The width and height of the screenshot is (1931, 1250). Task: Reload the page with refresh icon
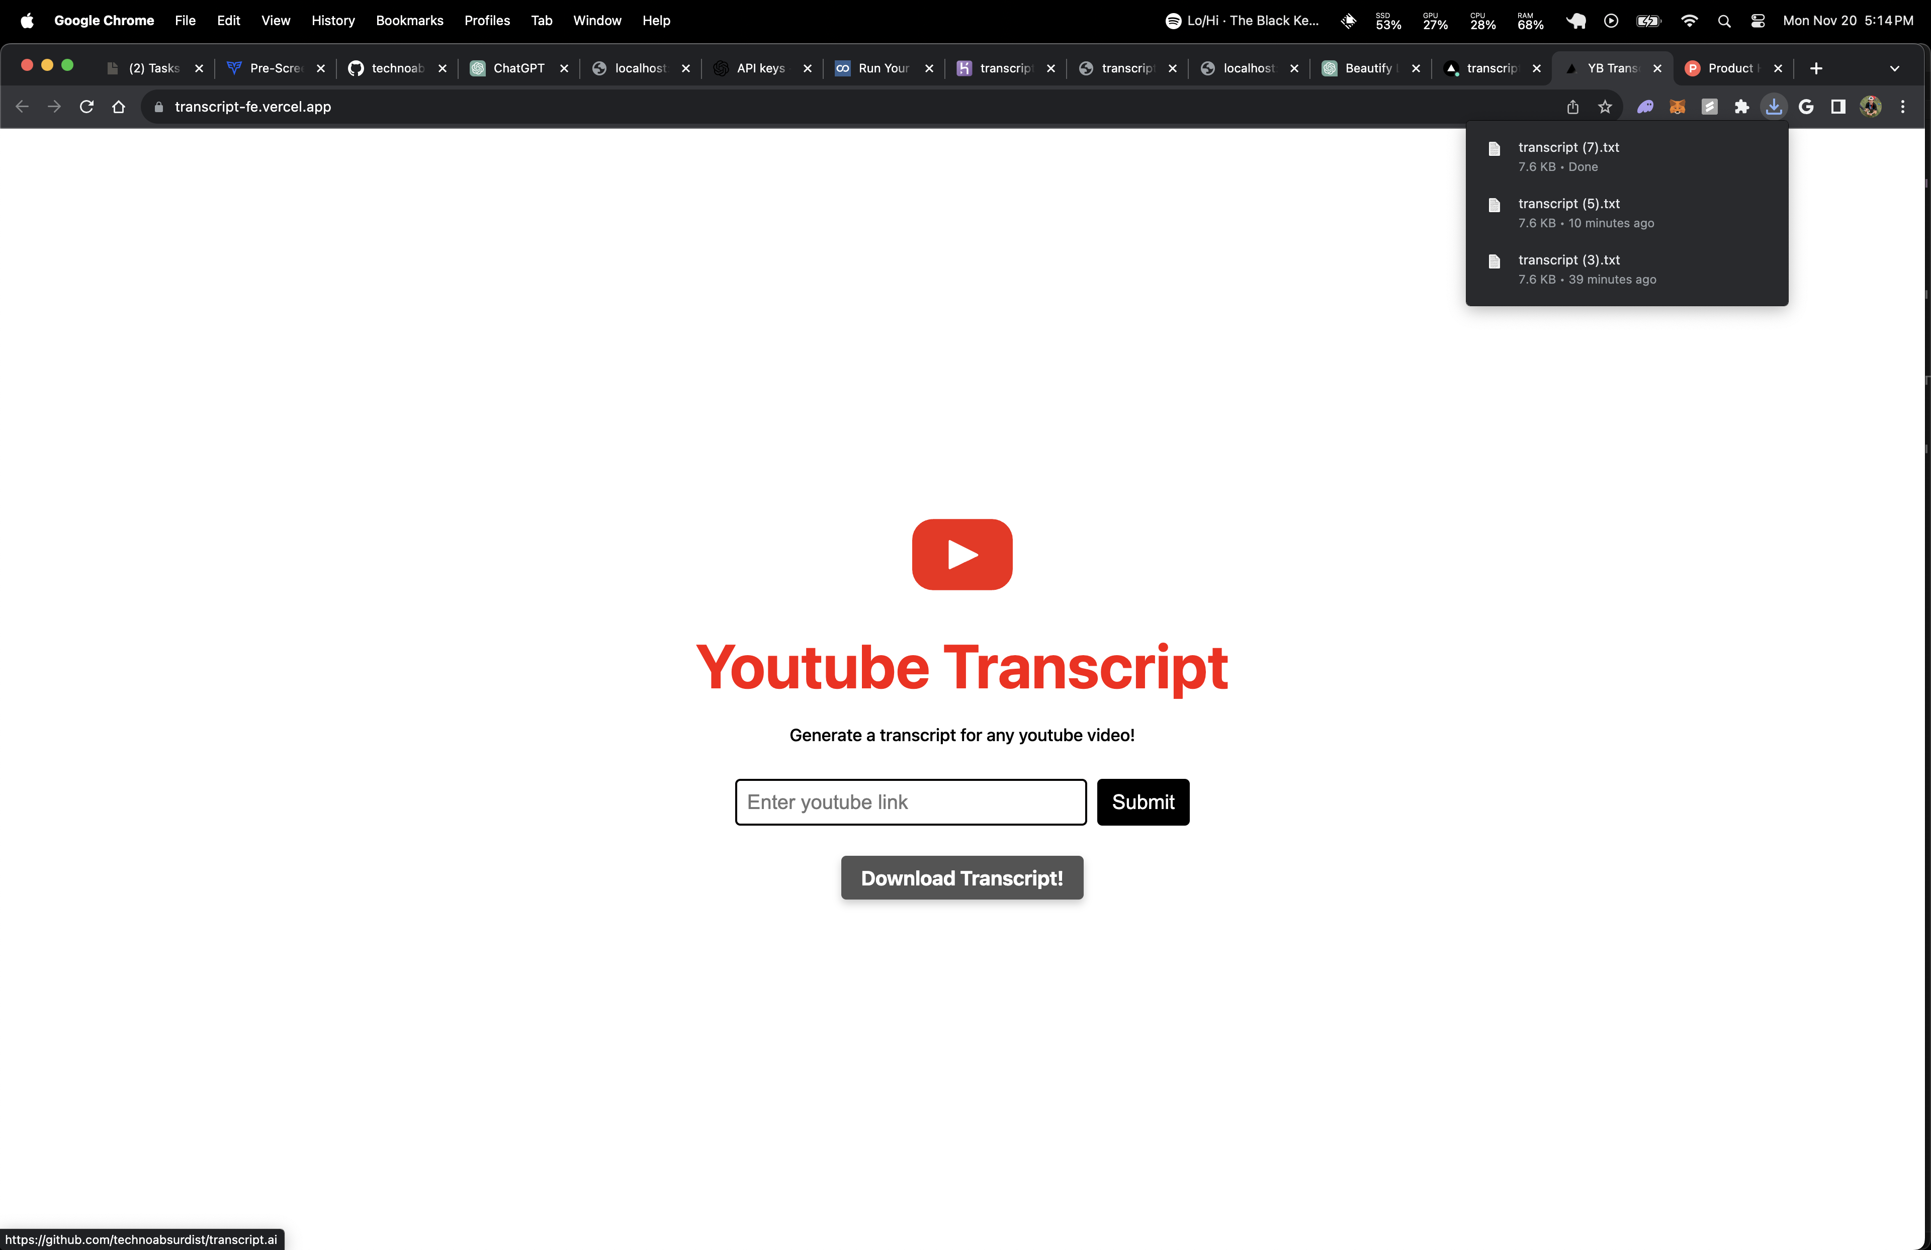(86, 106)
